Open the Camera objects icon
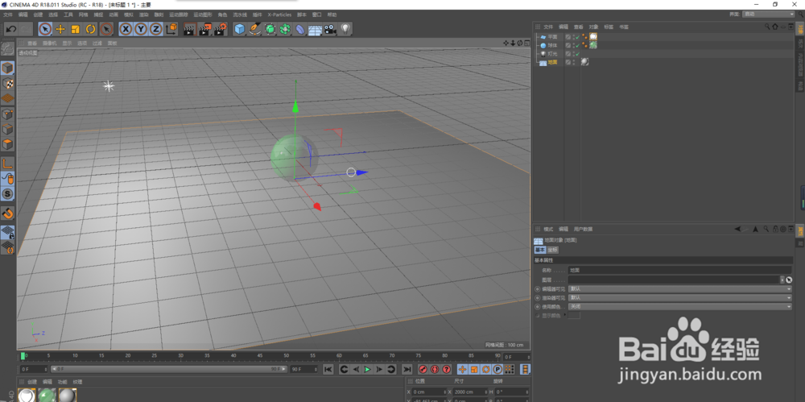Viewport: 805px width, 402px height. pyautogui.click(x=329, y=29)
